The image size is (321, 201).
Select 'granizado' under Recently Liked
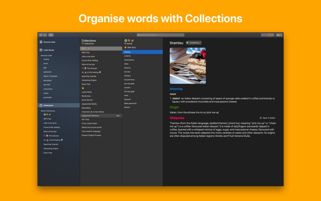(47, 97)
